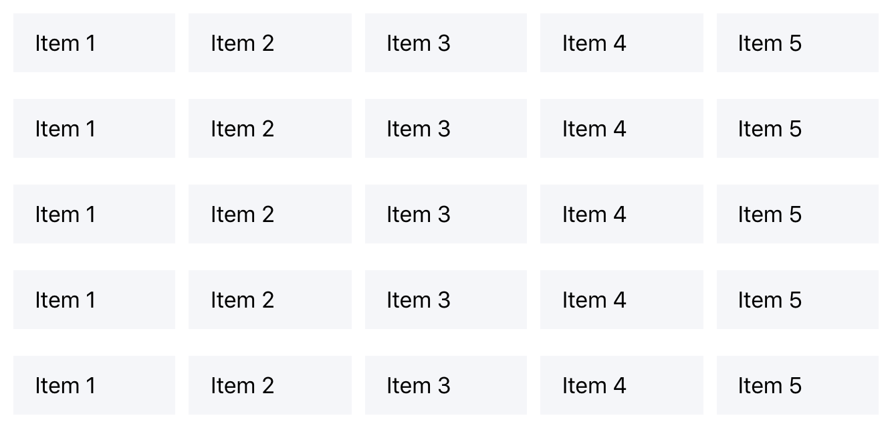Select Item 2 in the fourth row

(x=269, y=300)
